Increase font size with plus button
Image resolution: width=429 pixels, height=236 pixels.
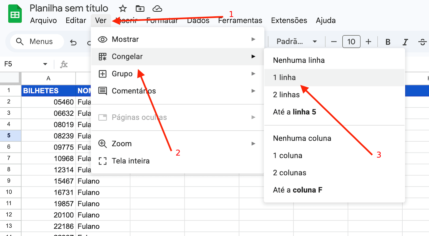tap(368, 42)
